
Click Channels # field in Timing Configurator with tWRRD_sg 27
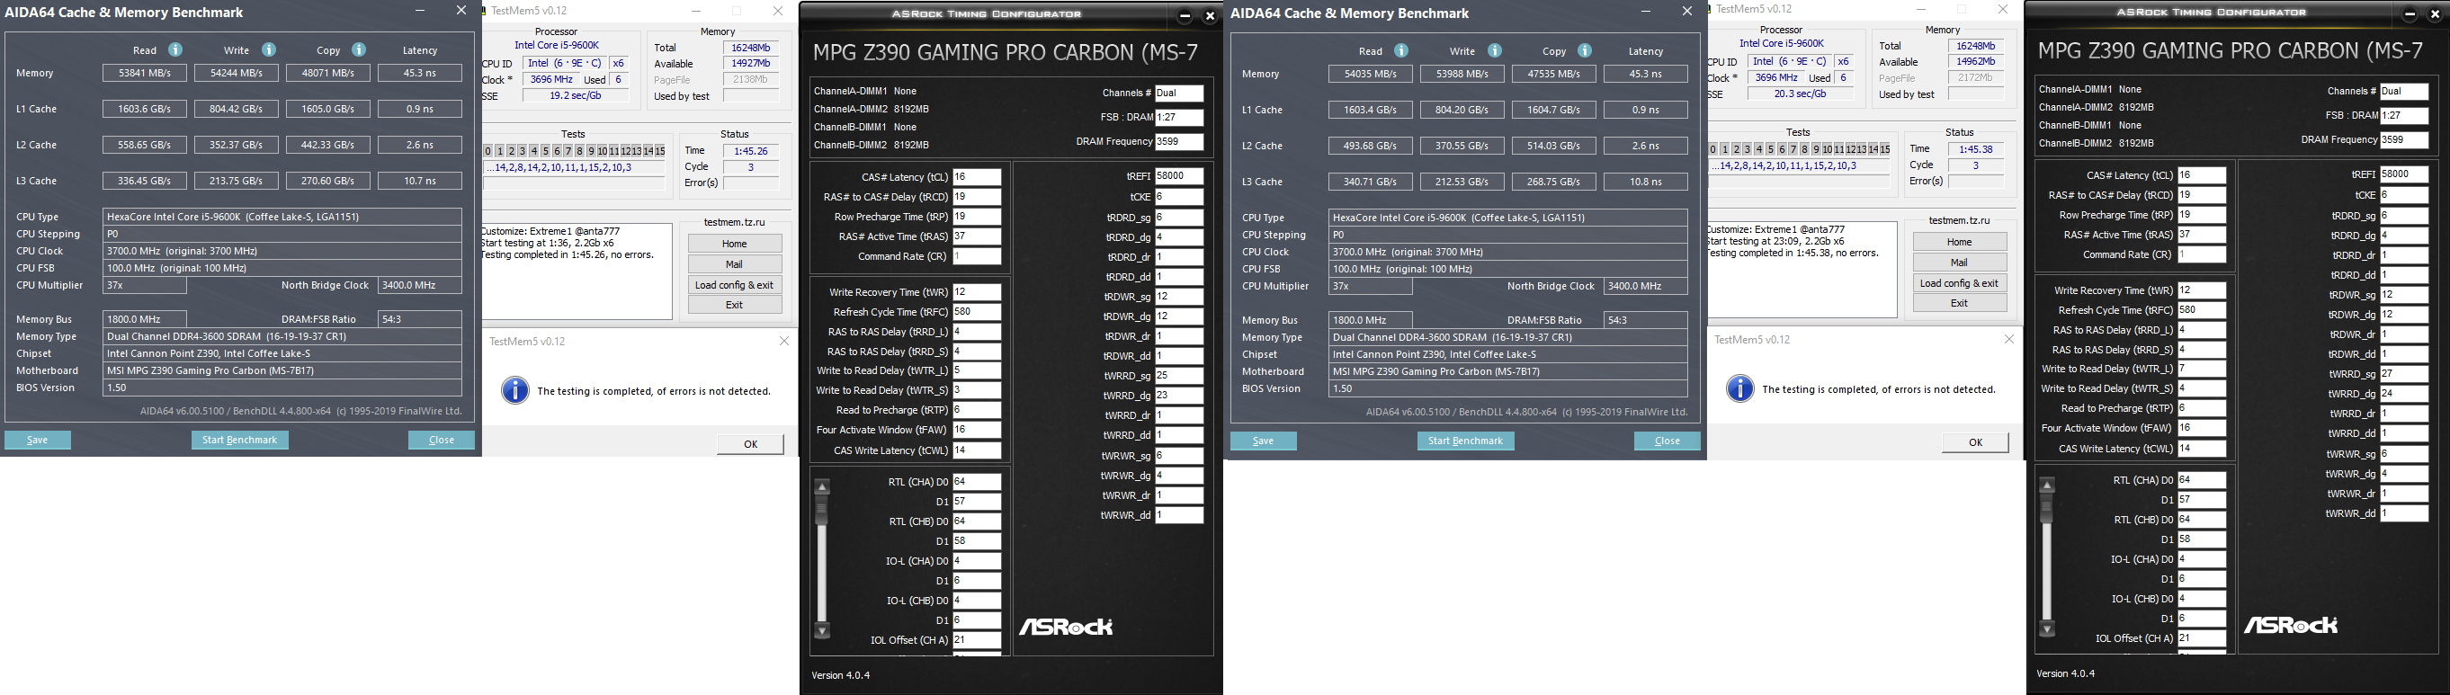(x=2404, y=92)
